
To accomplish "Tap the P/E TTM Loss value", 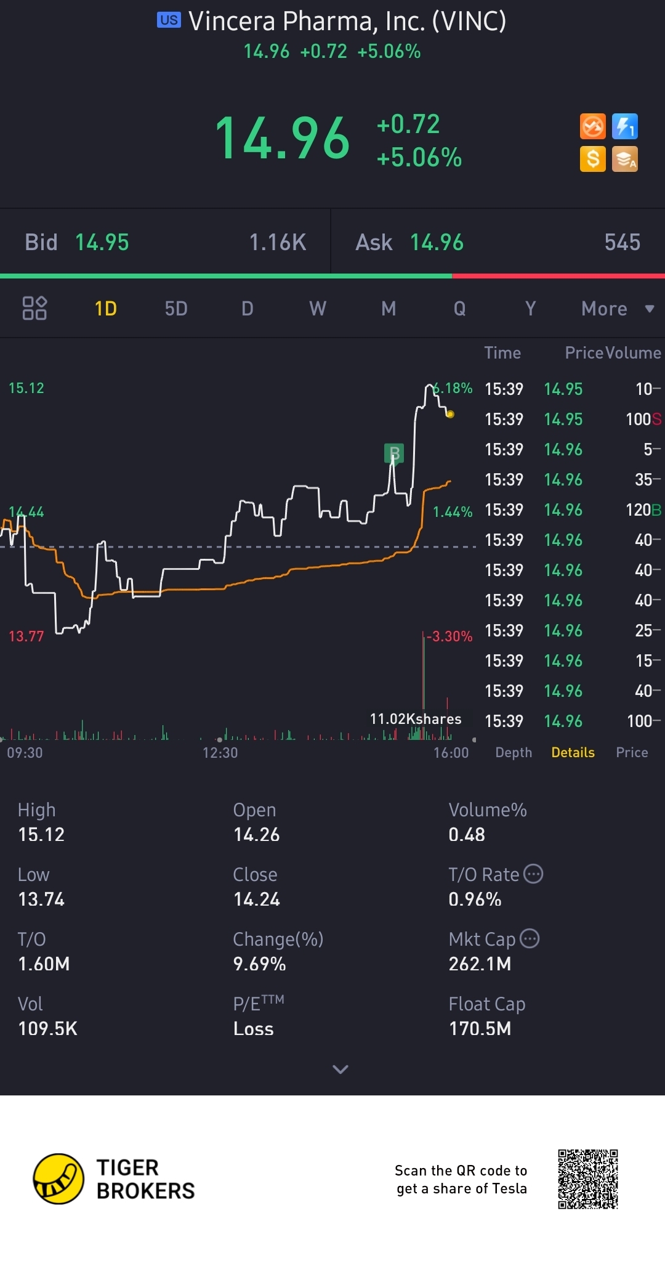I will pyautogui.click(x=253, y=1028).
